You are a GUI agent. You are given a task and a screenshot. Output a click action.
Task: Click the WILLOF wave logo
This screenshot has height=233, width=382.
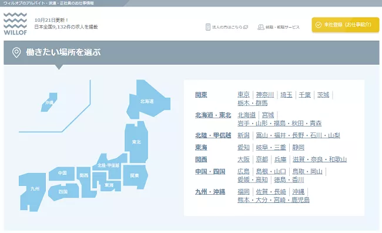click(x=15, y=24)
